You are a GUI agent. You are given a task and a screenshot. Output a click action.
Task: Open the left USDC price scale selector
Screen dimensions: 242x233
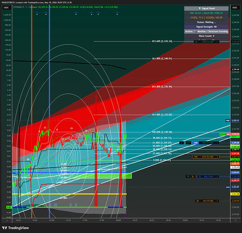[7, 7]
